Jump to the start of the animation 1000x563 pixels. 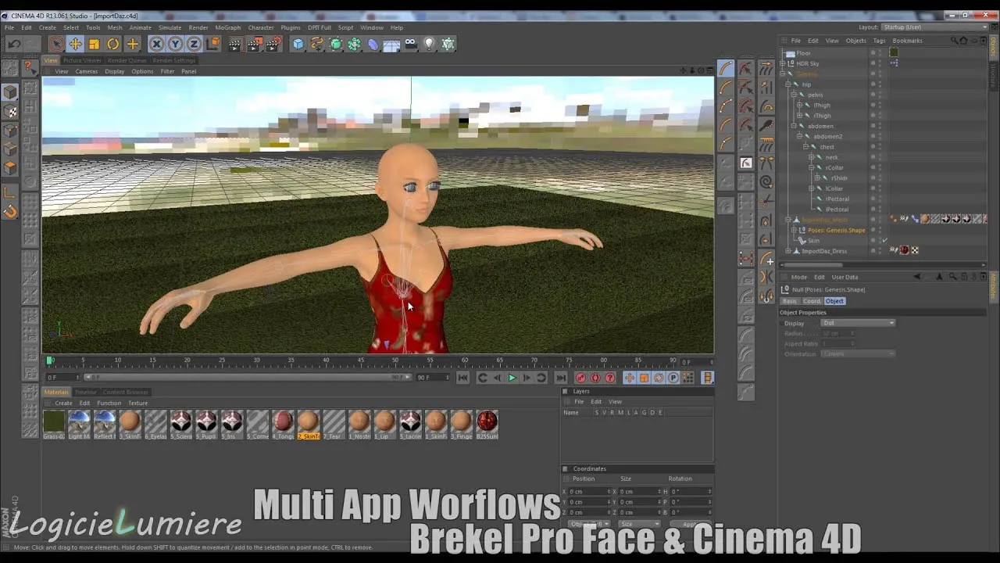point(462,378)
